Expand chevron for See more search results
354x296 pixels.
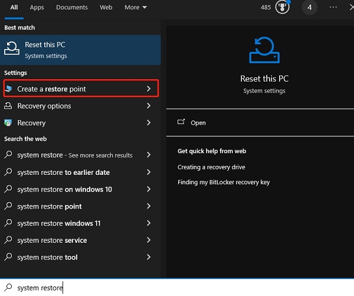pyautogui.click(x=149, y=155)
